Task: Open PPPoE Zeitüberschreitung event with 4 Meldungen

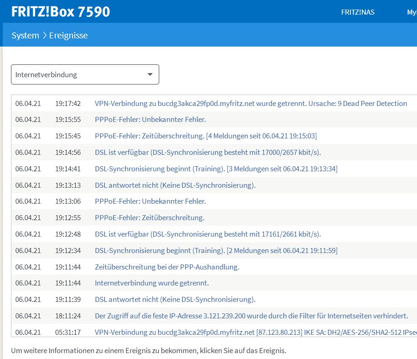Action: point(205,136)
